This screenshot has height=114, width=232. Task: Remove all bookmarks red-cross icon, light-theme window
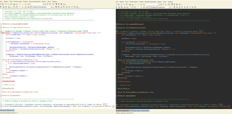[64, 7]
